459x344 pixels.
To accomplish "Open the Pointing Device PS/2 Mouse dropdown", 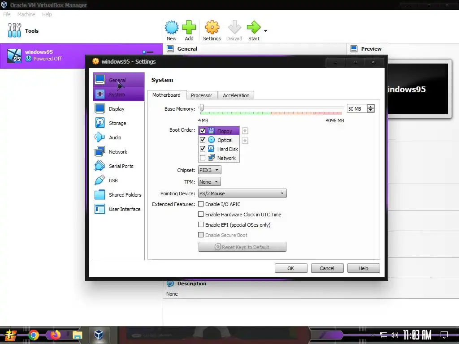I will pos(242,193).
